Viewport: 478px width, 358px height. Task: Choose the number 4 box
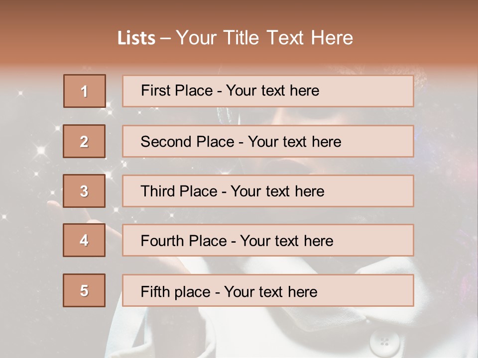(84, 240)
